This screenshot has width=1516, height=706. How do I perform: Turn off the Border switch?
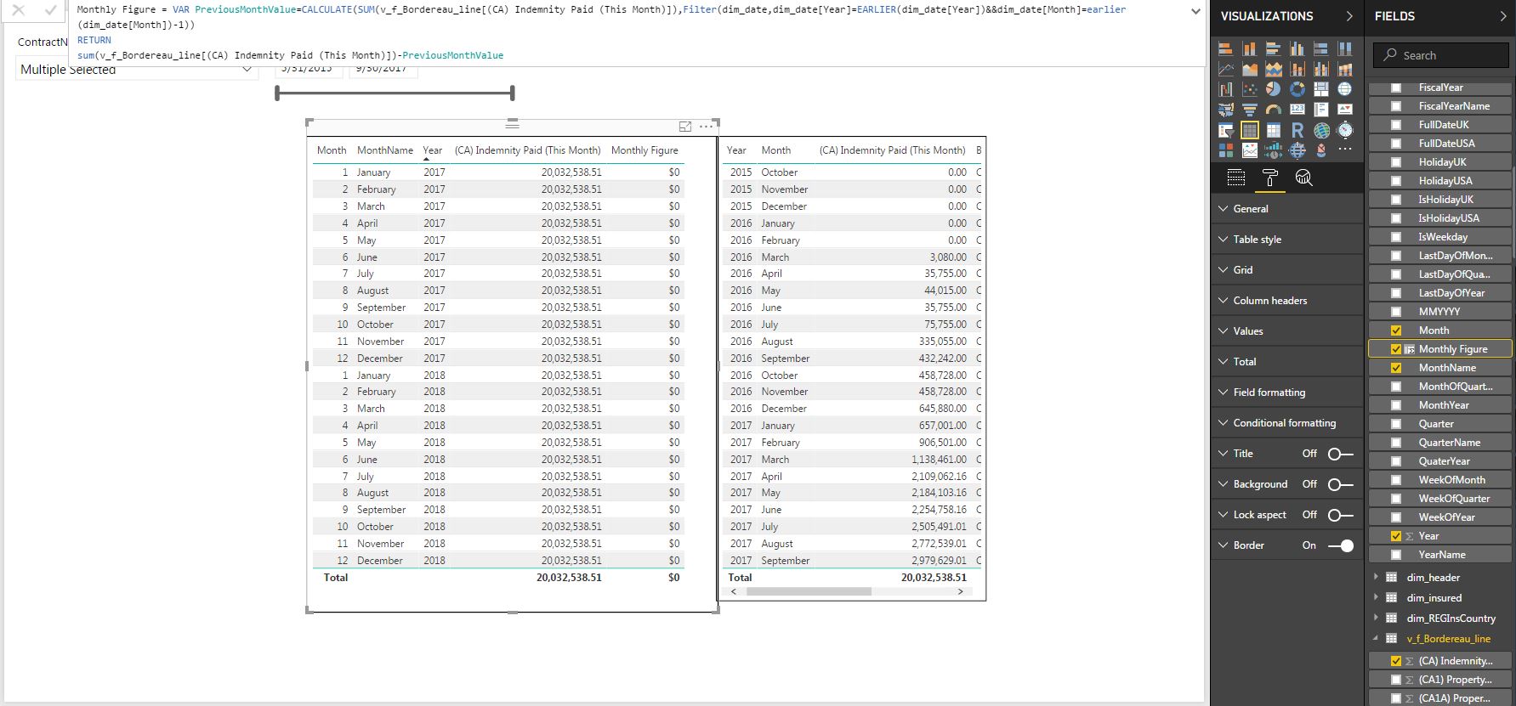(x=1340, y=545)
